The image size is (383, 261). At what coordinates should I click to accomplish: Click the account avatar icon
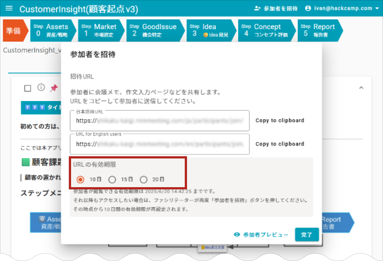[x=308, y=8]
